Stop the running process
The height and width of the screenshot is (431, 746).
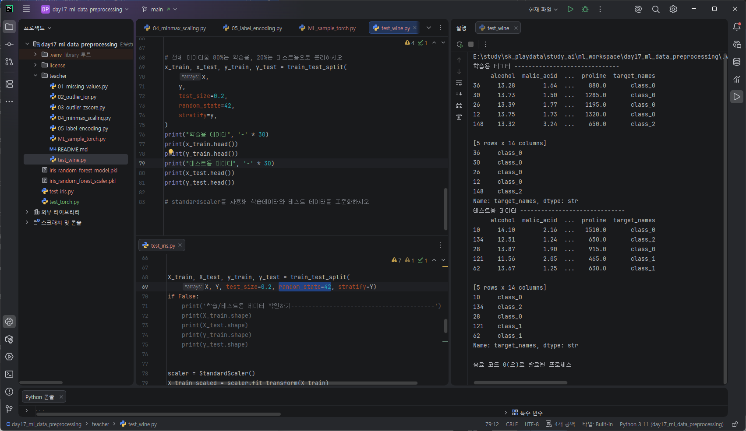(x=471, y=44)
